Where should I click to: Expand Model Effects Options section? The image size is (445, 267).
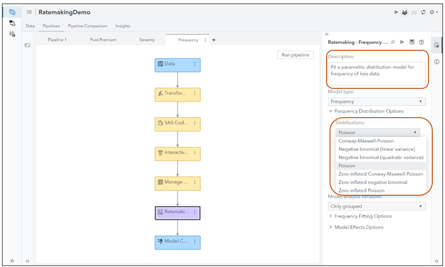tap(359, 227)
